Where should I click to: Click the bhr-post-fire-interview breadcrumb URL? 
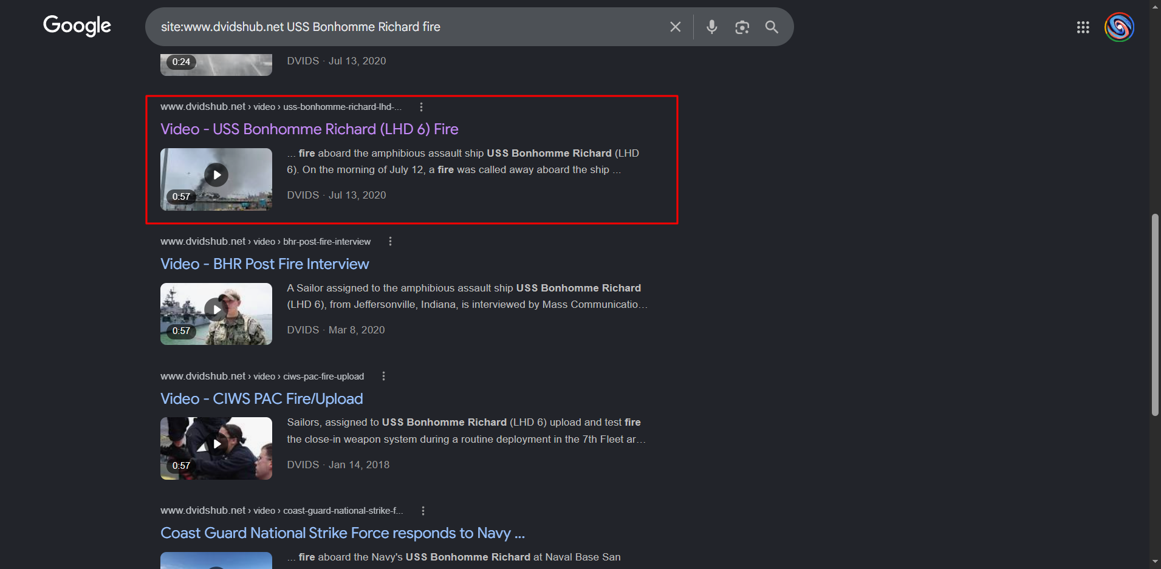click(265, 242)
